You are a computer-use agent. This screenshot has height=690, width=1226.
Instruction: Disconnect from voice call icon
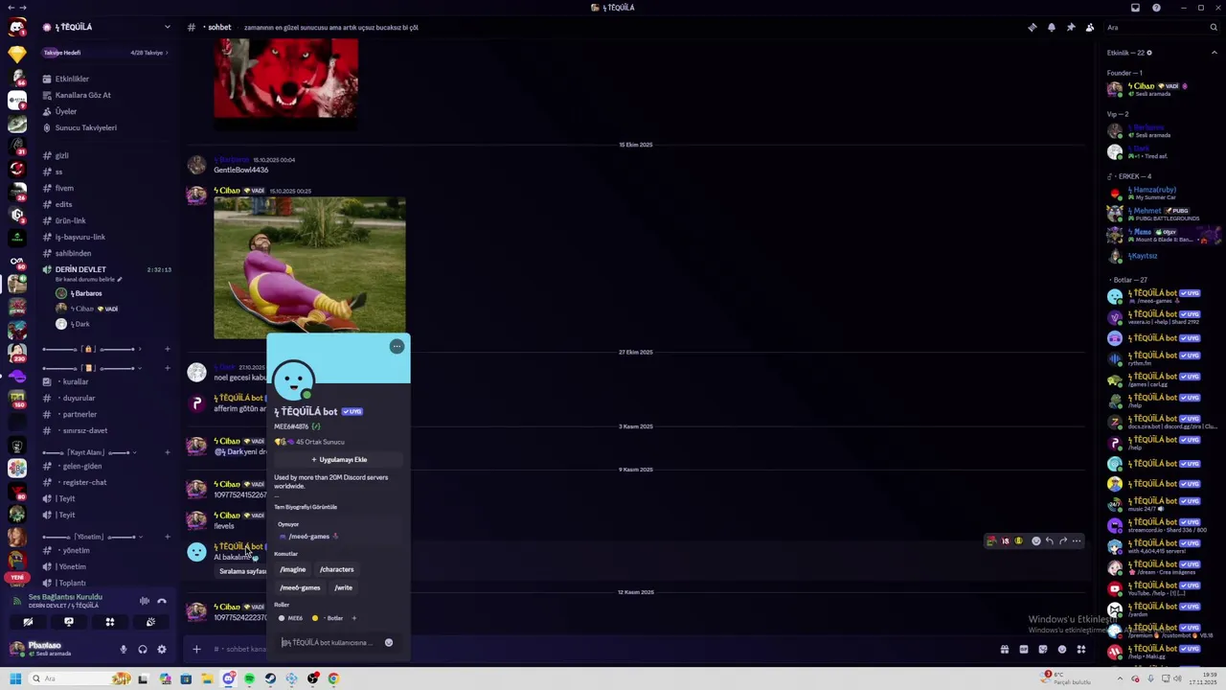162,601
